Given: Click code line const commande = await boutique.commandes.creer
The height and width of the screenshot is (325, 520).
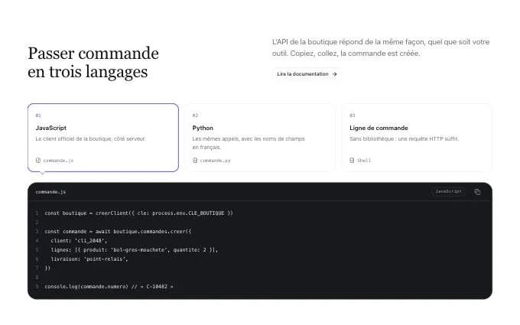Looking at the screenshot, I should pos(118,232).
